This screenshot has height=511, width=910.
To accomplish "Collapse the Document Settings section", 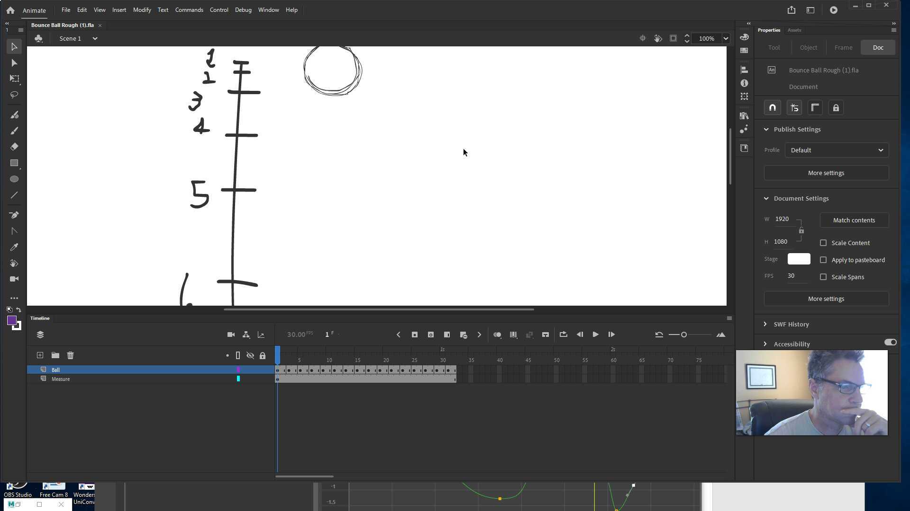I will [766, 198].
